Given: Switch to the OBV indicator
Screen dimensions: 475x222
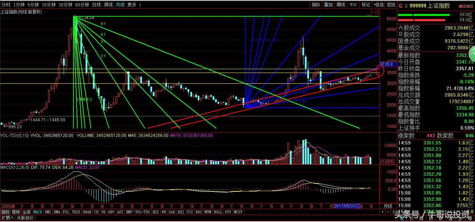Looking at the screenshot, I should point(111,212).
